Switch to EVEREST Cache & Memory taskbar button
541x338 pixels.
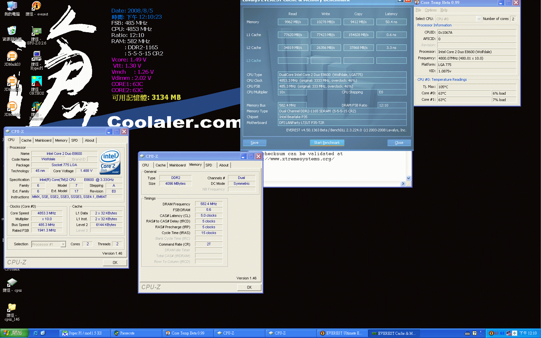(394, 333)
